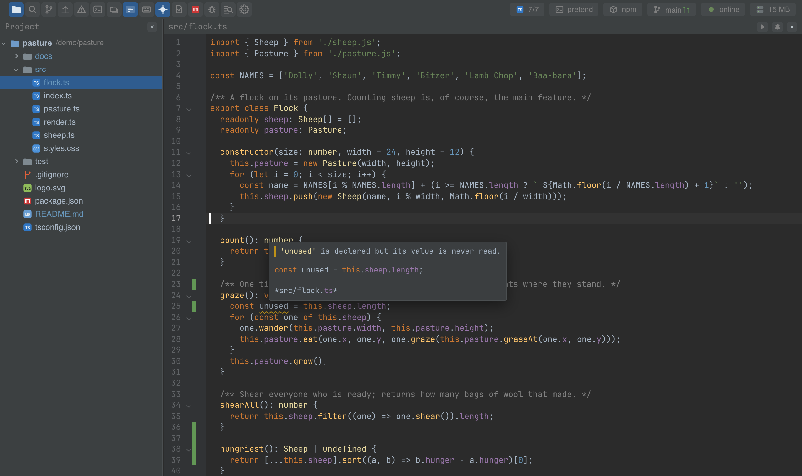Open README.md file
The height and width of the screenshot is (476, 802).
pyautogui.click(x=81, y=214)
